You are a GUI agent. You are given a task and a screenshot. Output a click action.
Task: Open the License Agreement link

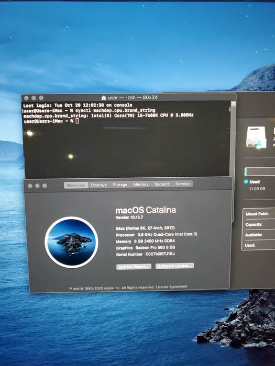coord(172,287)
